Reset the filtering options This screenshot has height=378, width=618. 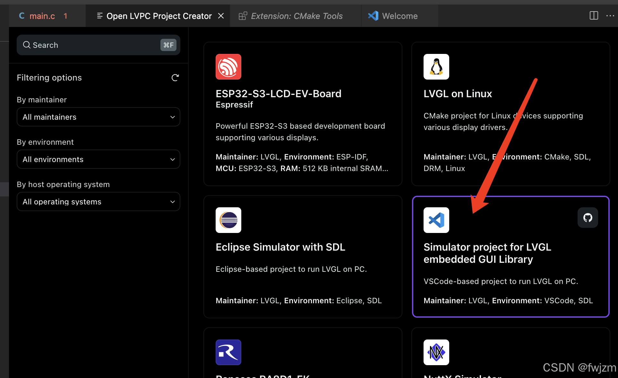point(175,78)
